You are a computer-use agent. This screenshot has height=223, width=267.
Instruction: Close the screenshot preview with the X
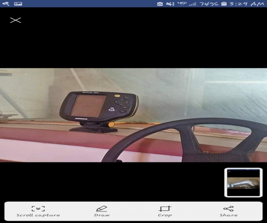coord(16,20)
